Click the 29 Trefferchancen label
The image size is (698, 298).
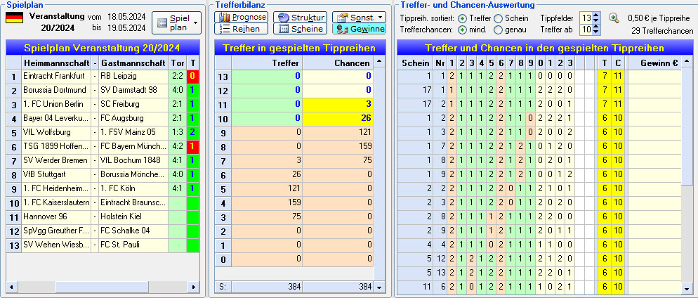(x=662, y=31)
